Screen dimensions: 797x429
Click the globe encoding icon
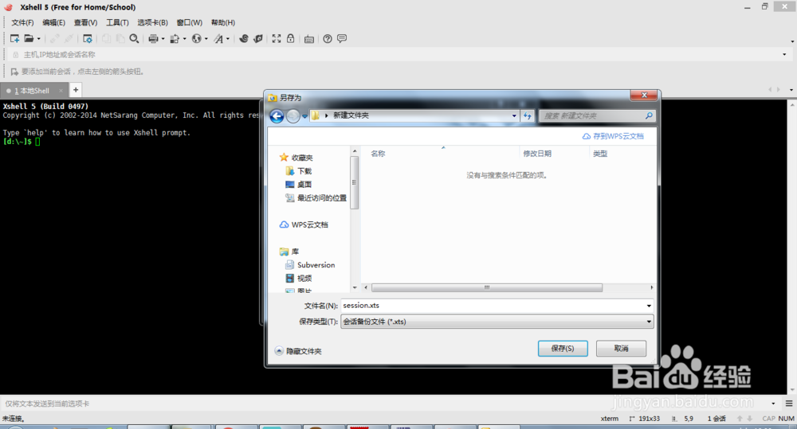197,38
